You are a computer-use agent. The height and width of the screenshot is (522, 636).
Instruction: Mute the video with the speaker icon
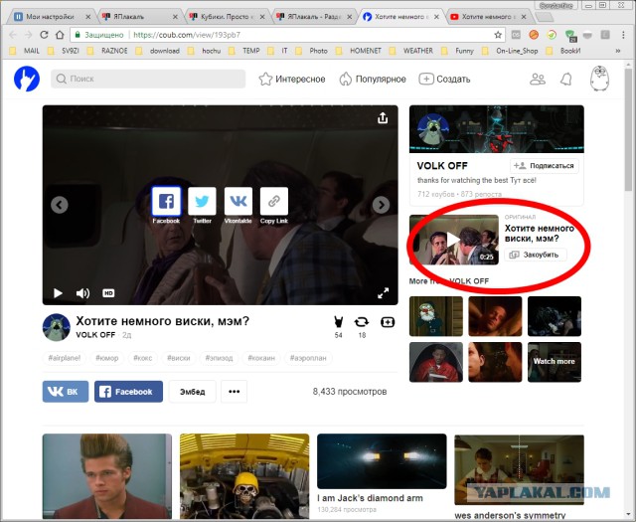[82, 293]
